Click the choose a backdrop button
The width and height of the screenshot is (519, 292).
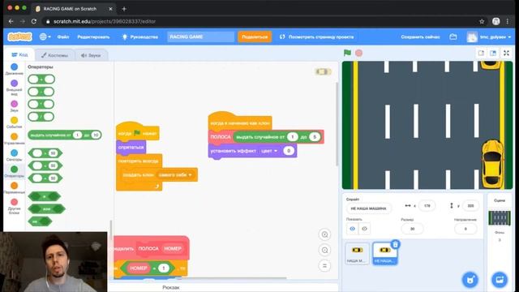[500, 280]
